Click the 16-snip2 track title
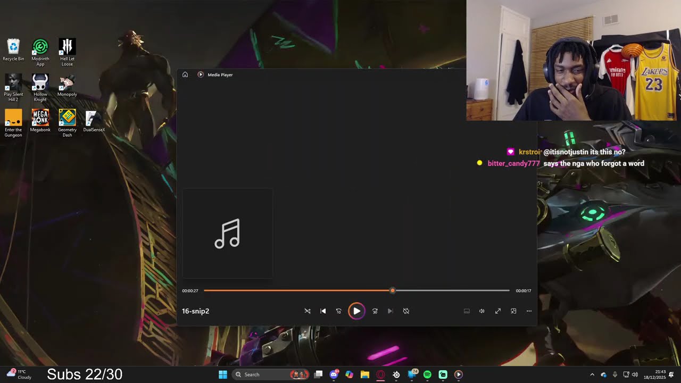 196,311
